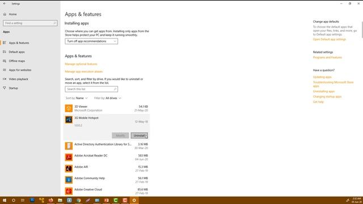Viewport: 363px width, 204px height.
Task: Click the Get help link
Action: coord(318,102)
